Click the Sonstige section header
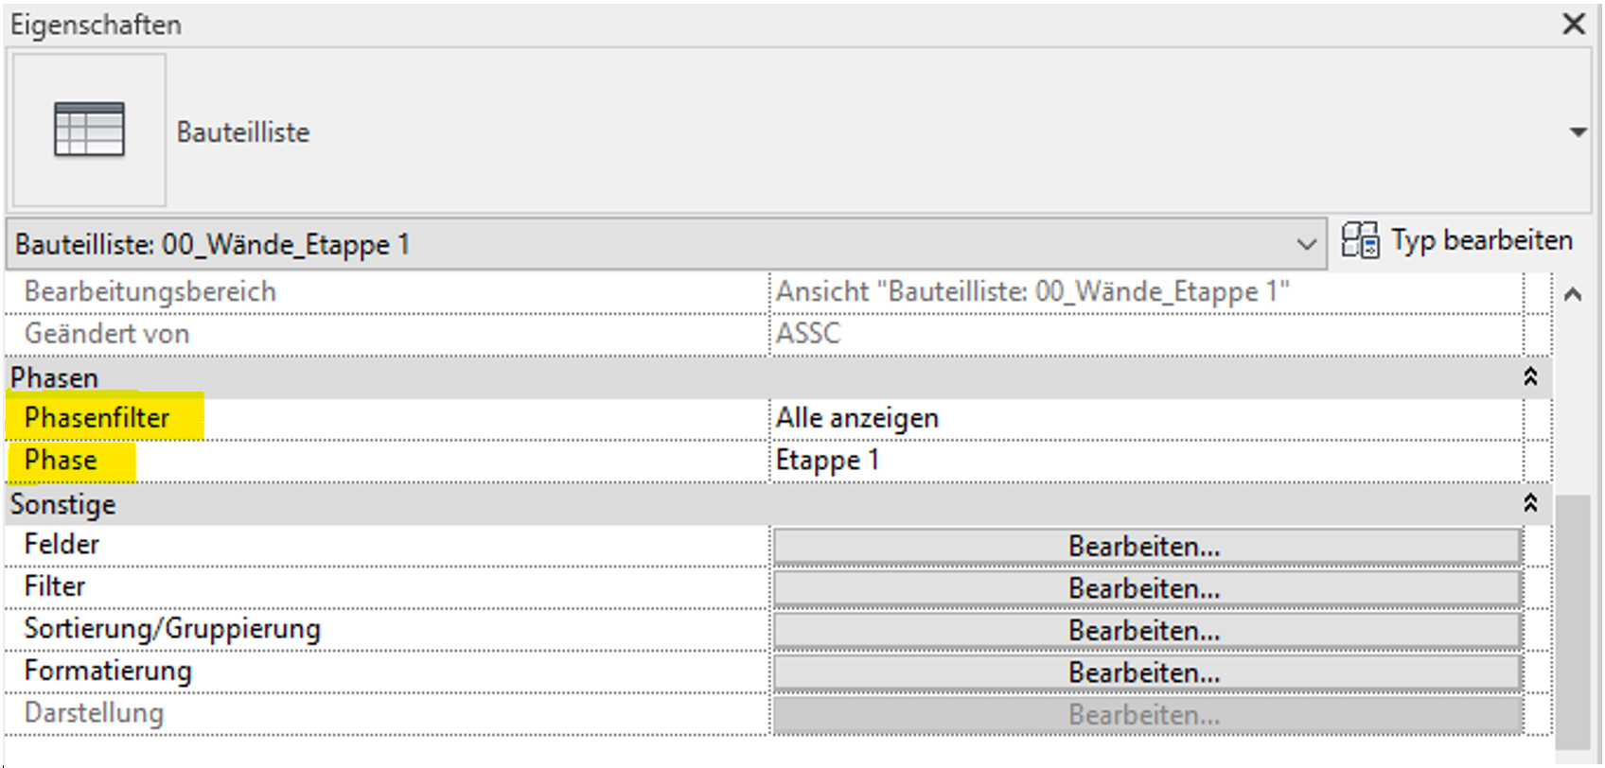This screenshot has height=768, width=1605. [63, 503]
